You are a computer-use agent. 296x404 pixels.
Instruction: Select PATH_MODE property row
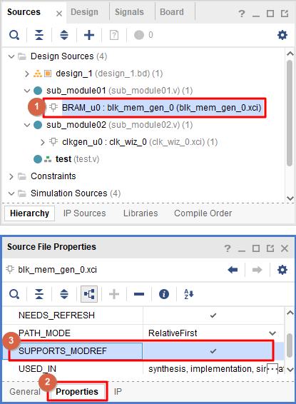click(x=143, y=333)
